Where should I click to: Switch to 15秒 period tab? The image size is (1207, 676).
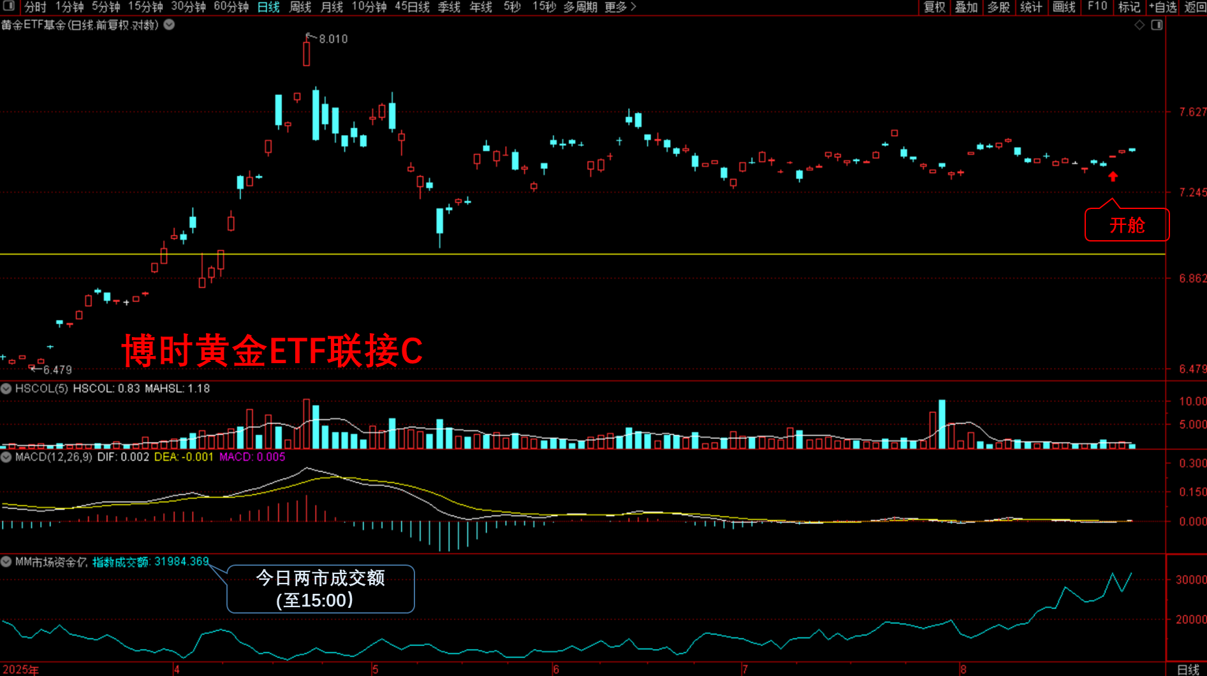[x=544, y=7]
